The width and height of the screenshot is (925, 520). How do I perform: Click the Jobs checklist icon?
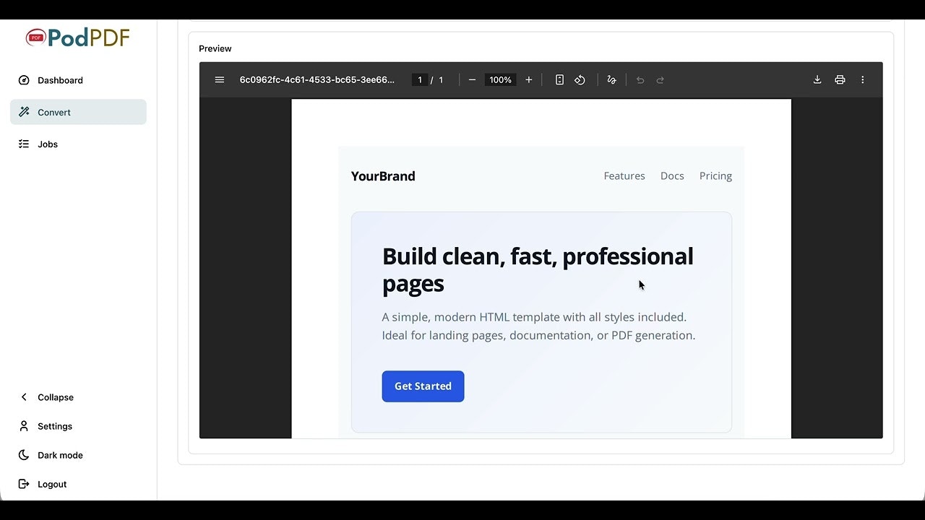[x=24, y=144]
